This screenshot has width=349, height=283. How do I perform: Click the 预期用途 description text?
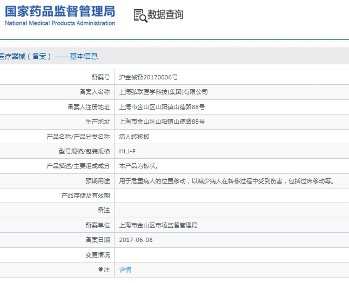click(x=226, y=181)
